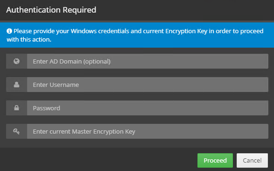Dismiss the dialog with Cancel button
Image resolution: width=274 pixels, height=171 pixels.
pos(252,160)
